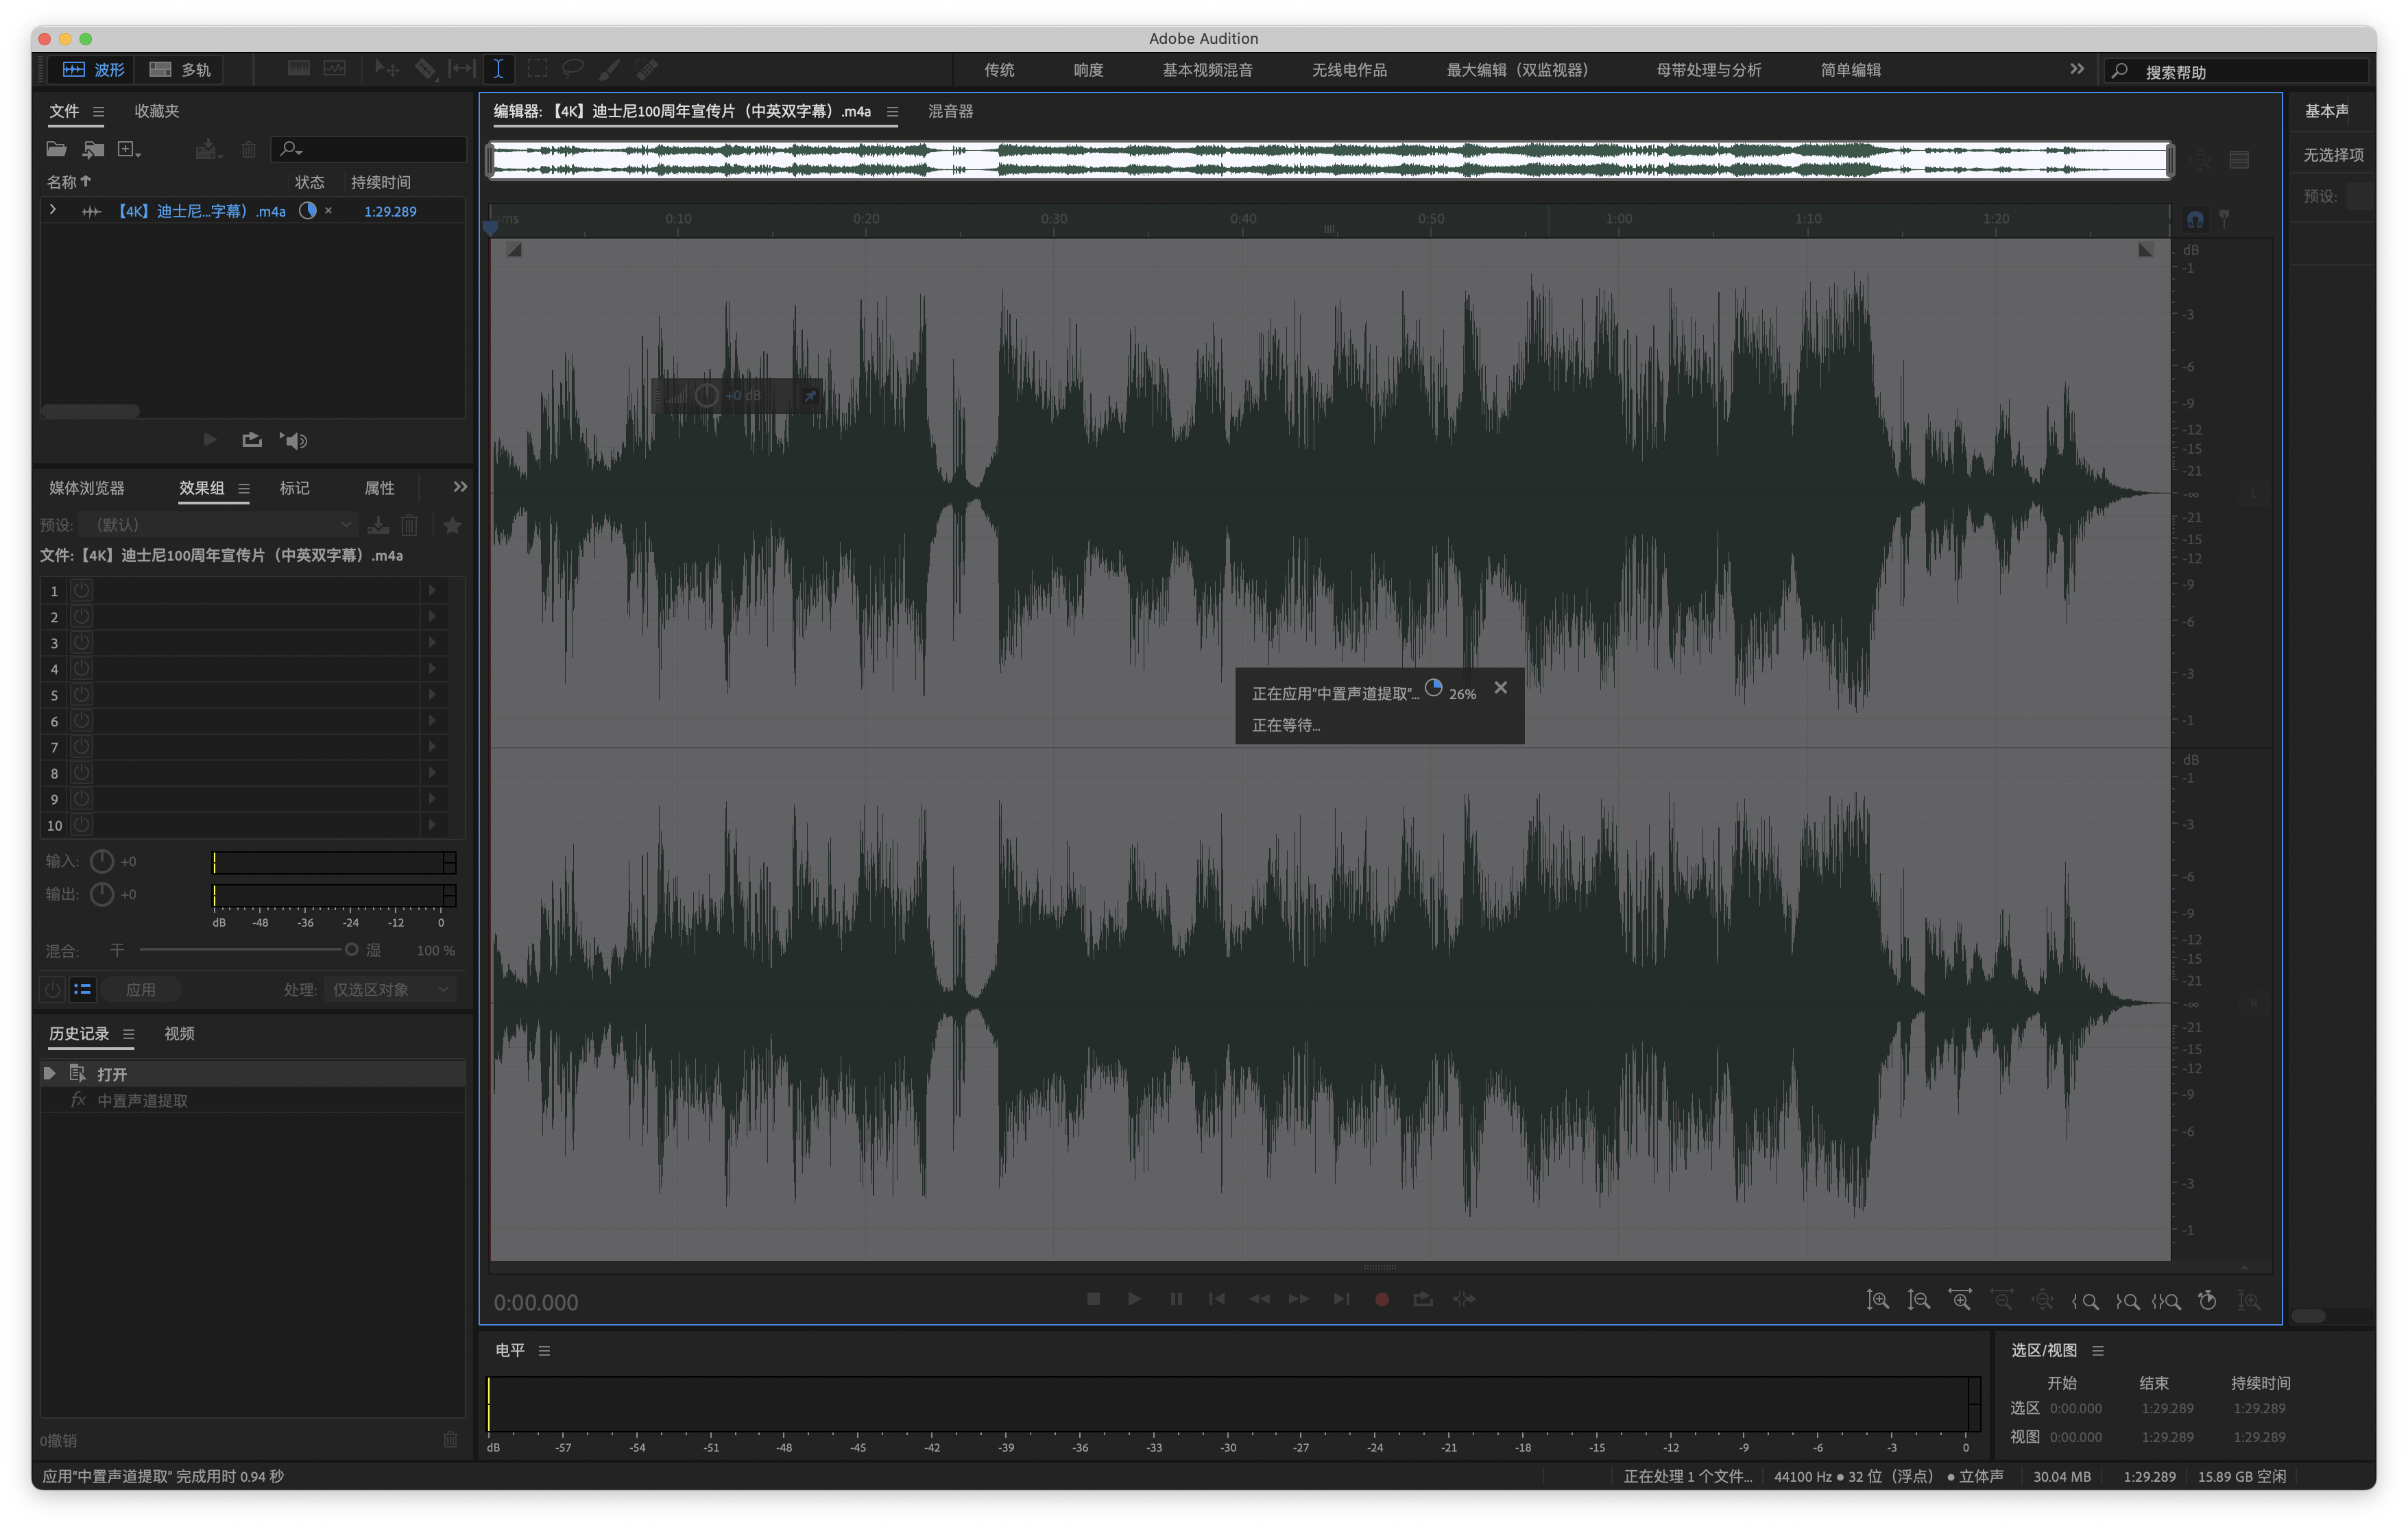
Task: Open Markers (标记) tab
Action: pyautogui.click(x=294, y=488)
